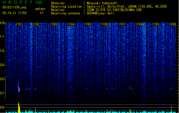This screenshot has width=179, height=113.
Task: Click the 1200 time marker
Action: tap(172, 24)
